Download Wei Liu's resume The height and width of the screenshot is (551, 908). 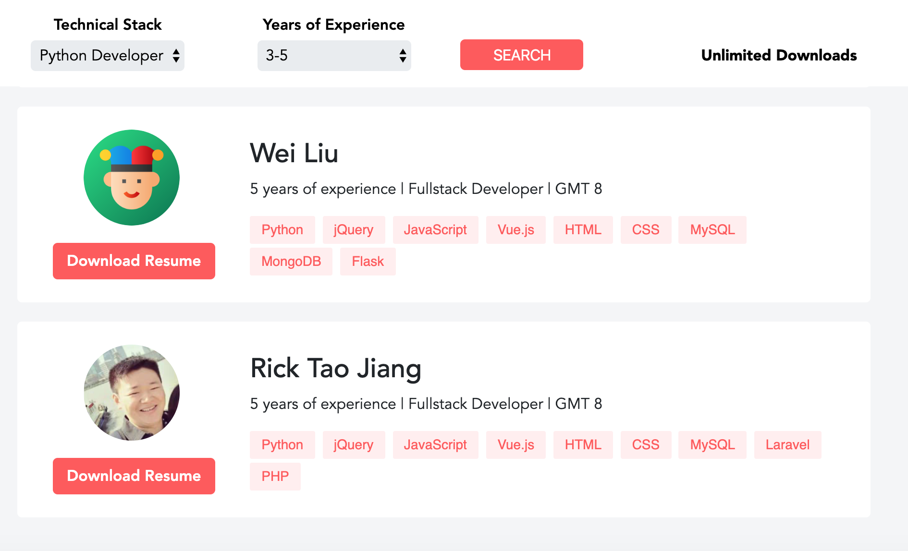pyautogui.click(x=134, y=261)
